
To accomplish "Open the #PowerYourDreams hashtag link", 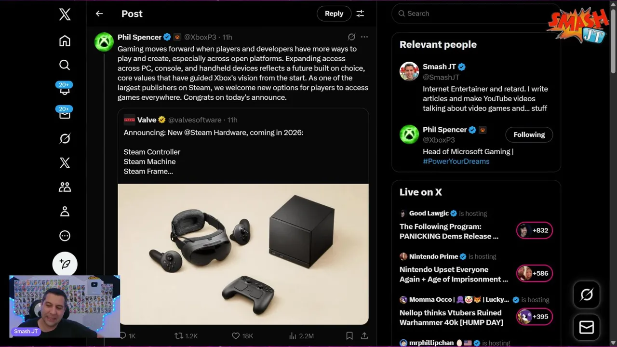I will (456, 161).
